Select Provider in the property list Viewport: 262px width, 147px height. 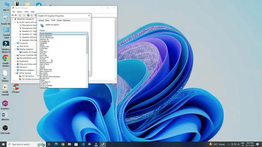coord(43,59)
